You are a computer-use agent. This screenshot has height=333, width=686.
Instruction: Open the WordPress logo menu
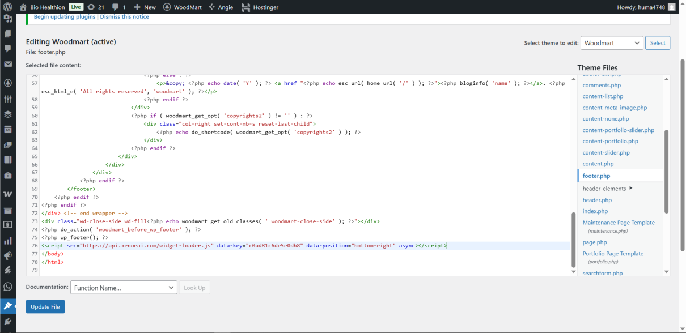click(8, 7)
